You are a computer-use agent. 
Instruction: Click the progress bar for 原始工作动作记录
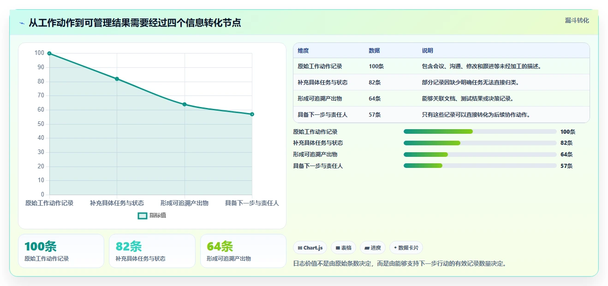[480, 131]
